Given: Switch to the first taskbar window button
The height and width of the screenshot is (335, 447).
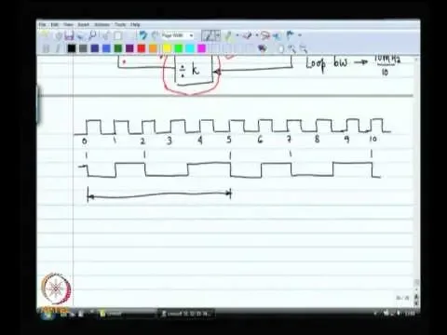Looking at the screenshot, I should [126, 314].
